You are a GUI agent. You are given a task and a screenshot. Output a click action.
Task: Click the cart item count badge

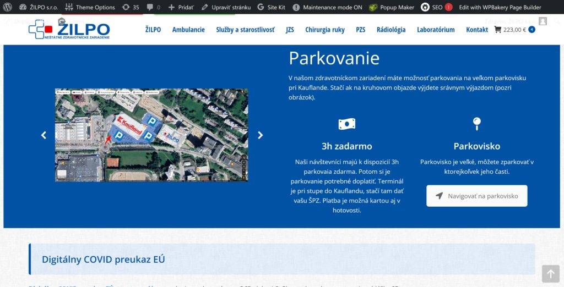click(532, 30)
